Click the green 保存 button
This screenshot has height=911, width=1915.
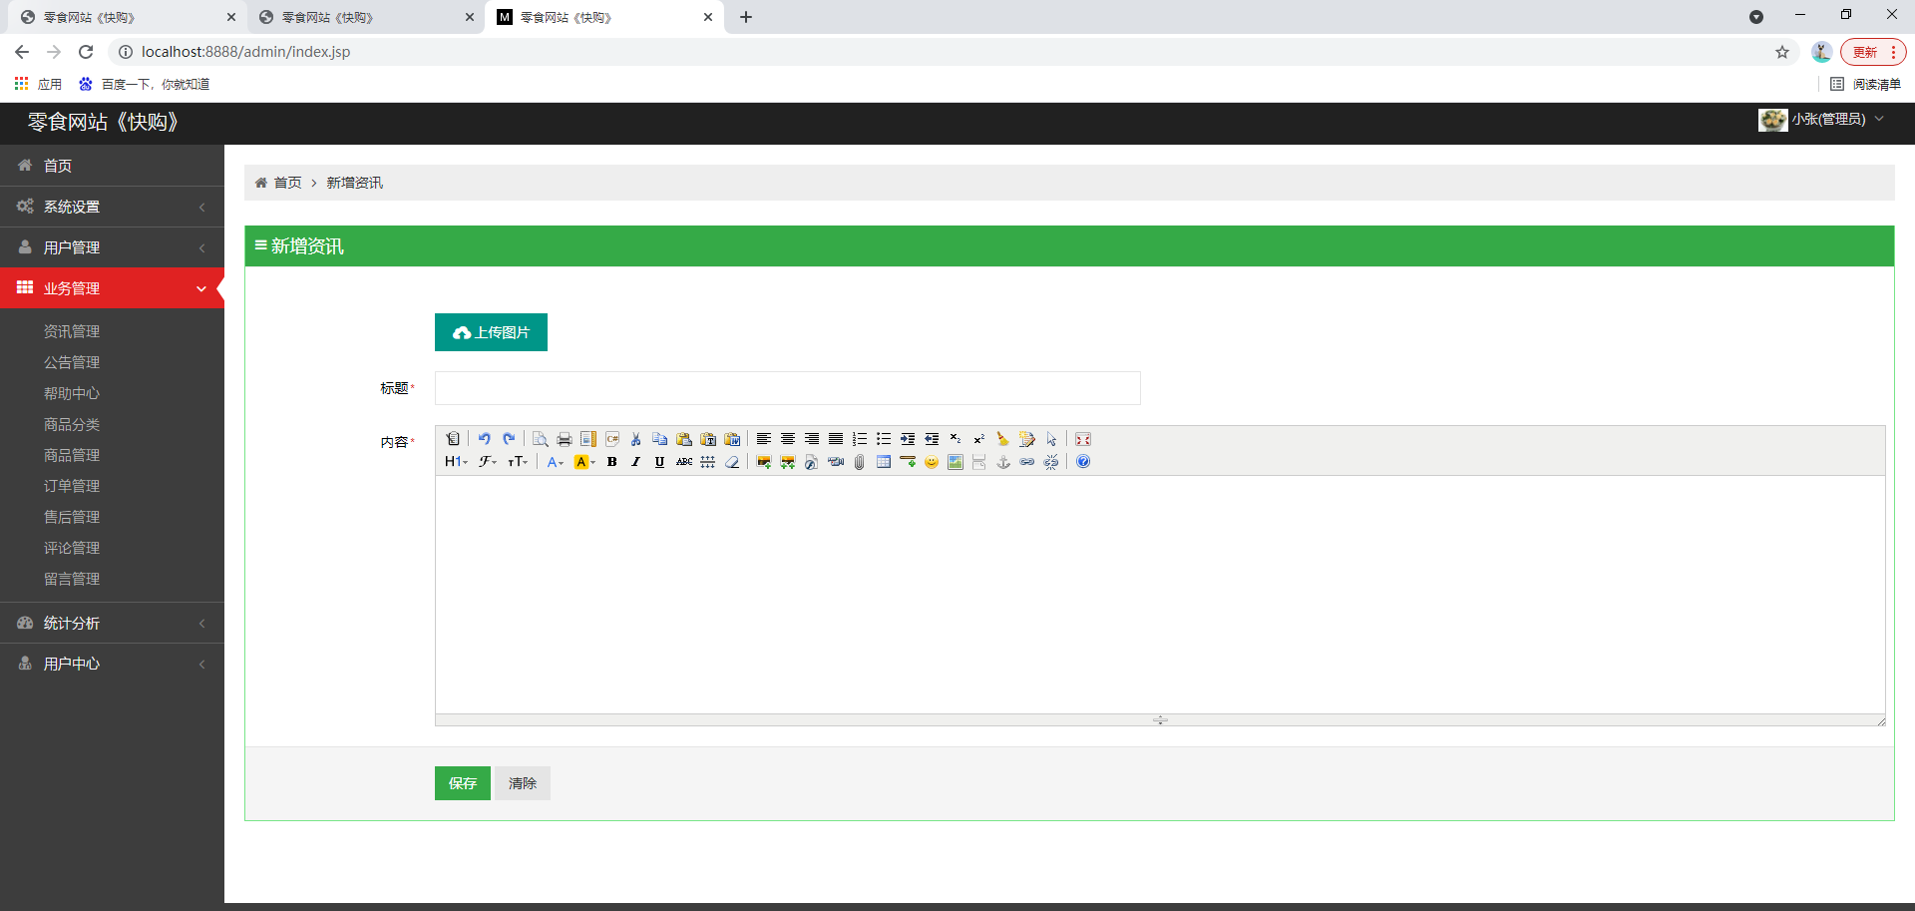coord(462,783)
